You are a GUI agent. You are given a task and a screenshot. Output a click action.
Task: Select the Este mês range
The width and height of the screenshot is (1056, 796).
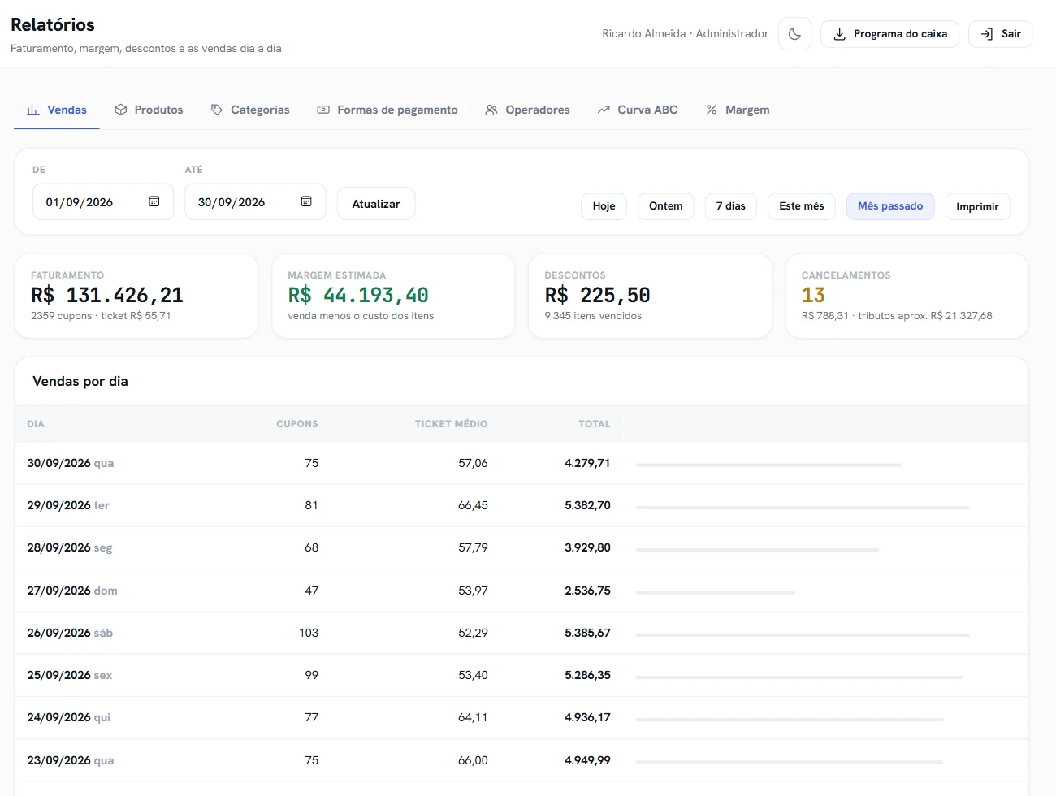801,206
